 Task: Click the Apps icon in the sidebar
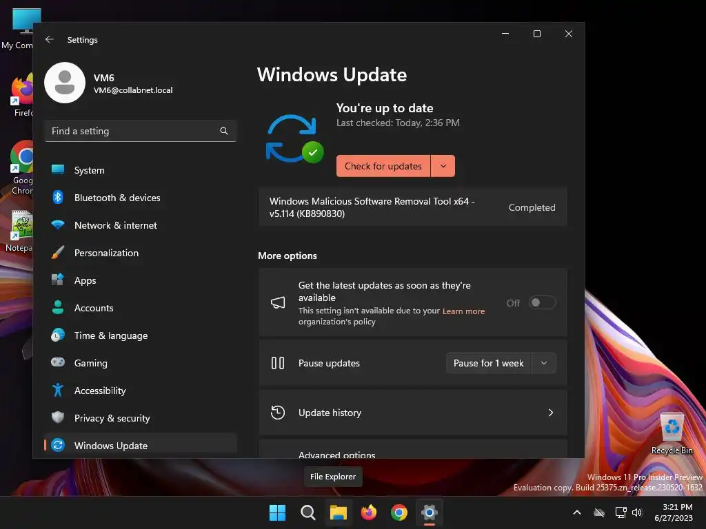(58, 280)
